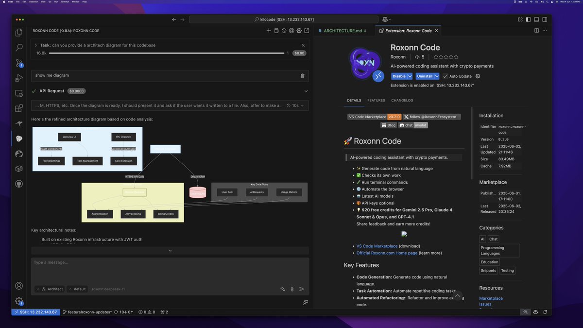583x328 pixels.
Task: Open the Copilot dropdown chevron in title bar
Action: [391, 19]
